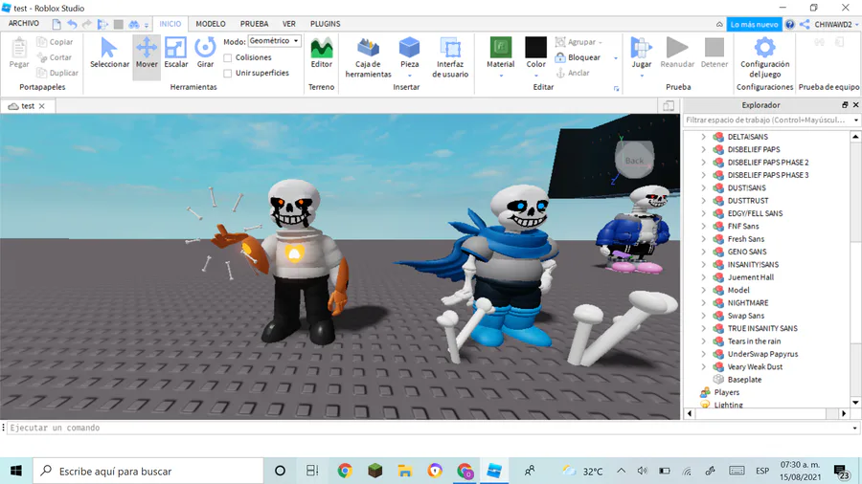Select the Seleccionar tool

[x=109, y=54]
